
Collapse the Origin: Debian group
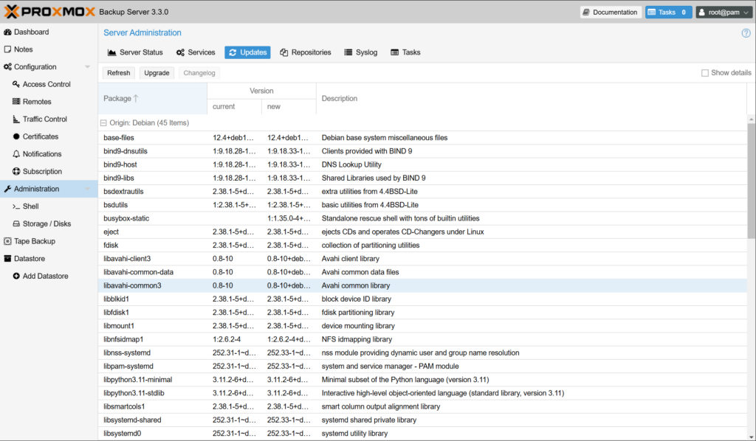(103, 123)
